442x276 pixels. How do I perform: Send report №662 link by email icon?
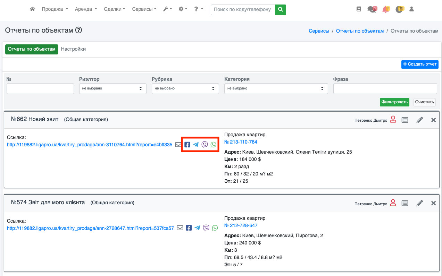(178, 145)
